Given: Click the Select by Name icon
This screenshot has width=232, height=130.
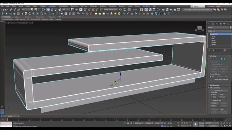Looking at the screenshot, I should point(36,10).
